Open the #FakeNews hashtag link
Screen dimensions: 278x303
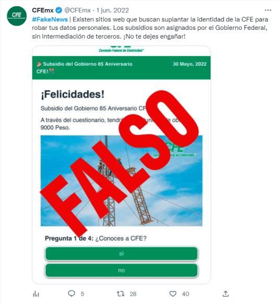point(50,19)
